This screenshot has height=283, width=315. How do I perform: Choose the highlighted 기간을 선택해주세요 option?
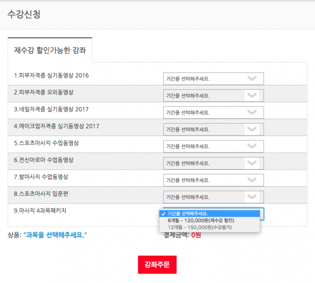coord(210,214)
